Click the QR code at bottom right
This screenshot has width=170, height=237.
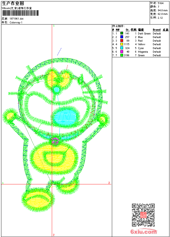point(143,215)
